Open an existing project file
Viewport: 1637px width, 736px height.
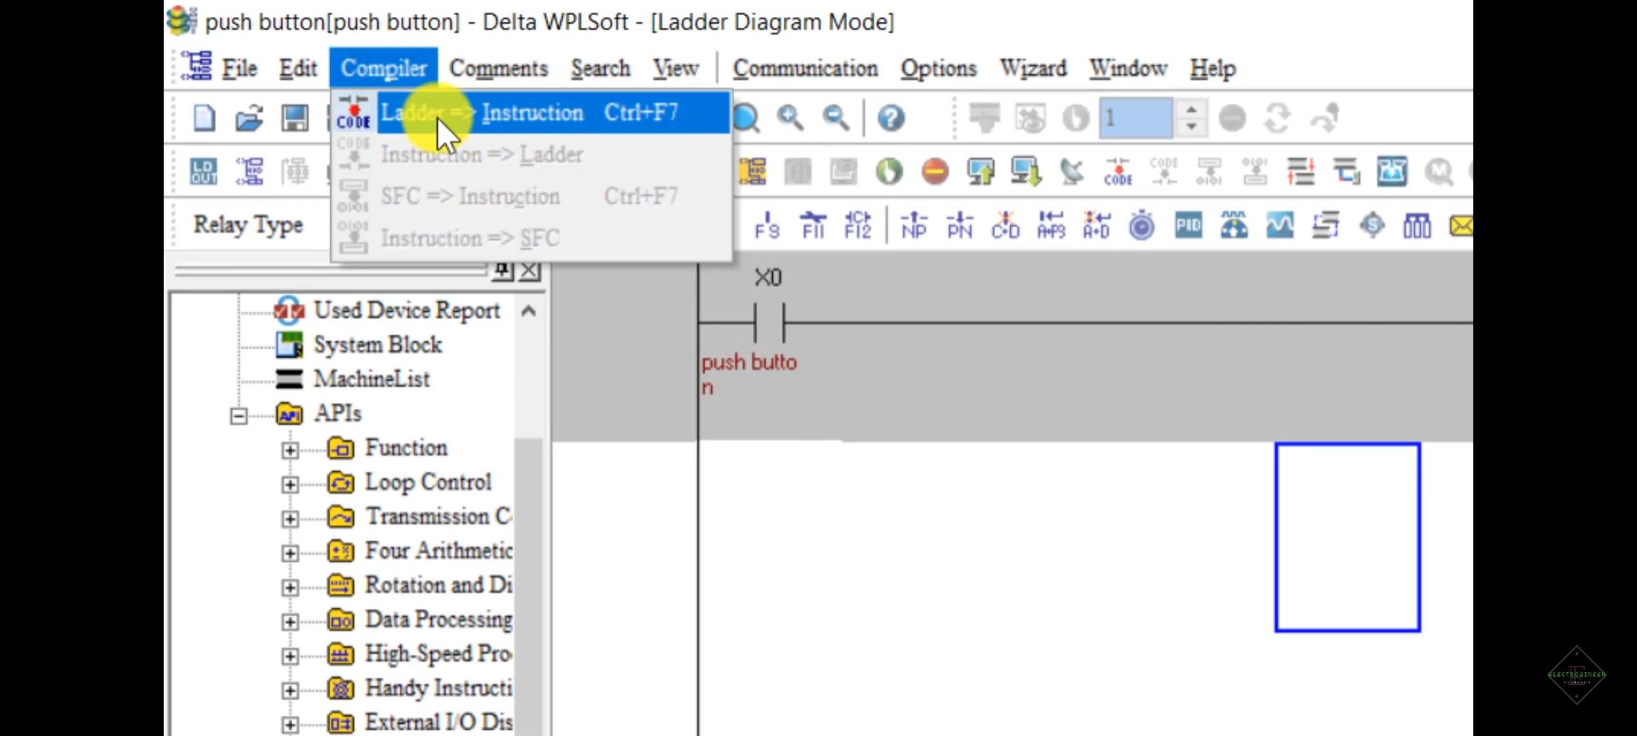click(249, 117)
